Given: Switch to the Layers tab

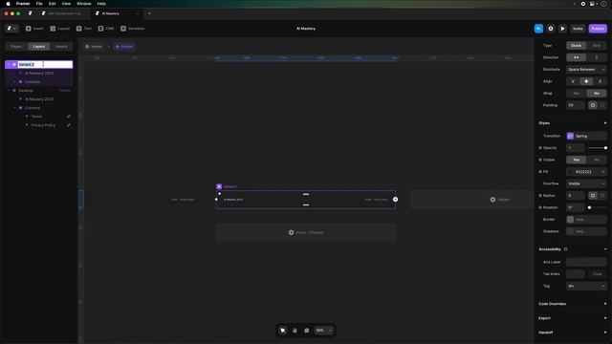Looking at the screenshot, I should coord(38,47).
